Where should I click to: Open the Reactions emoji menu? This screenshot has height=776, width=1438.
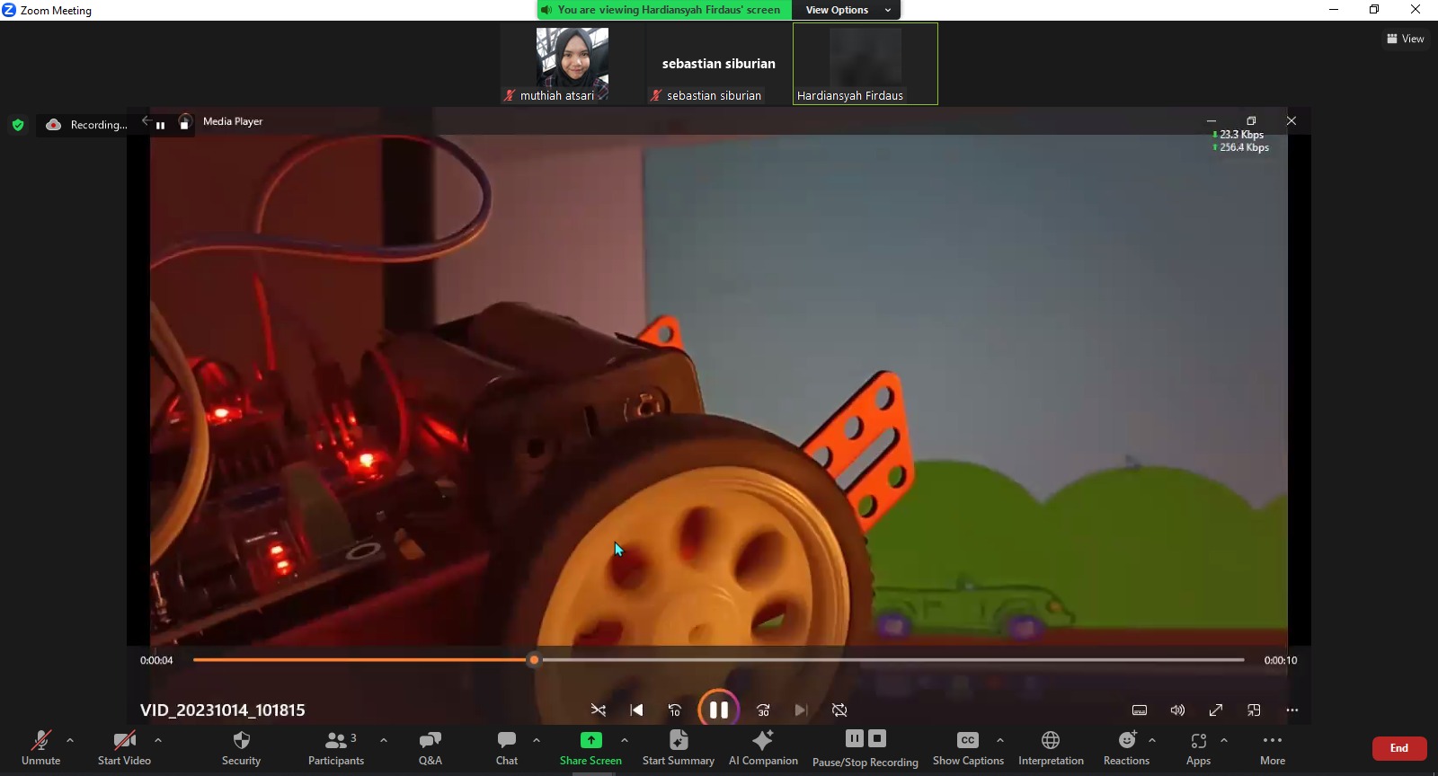[1126, 748]
